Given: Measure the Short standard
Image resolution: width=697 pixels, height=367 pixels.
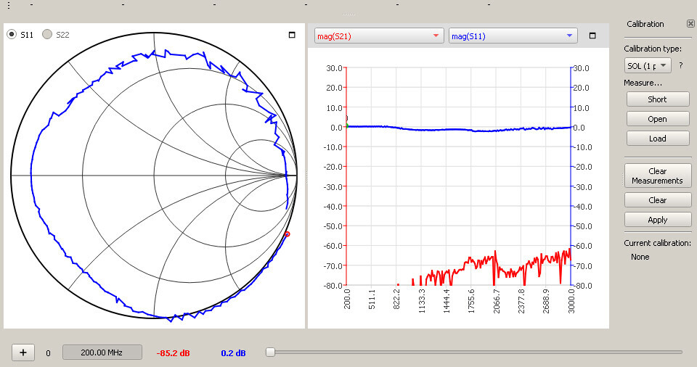Looking at the screenshot, I should [658, 99].
